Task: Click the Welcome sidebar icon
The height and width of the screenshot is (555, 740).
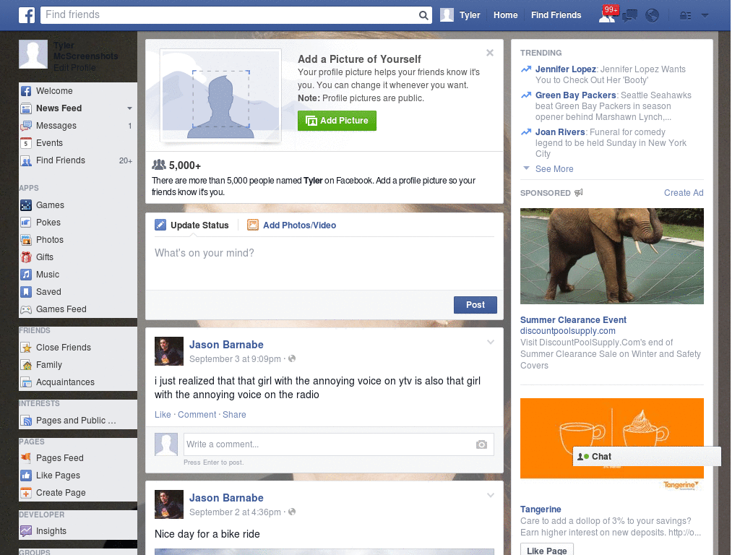Action: pyautogui.click(x=26, y=91)
